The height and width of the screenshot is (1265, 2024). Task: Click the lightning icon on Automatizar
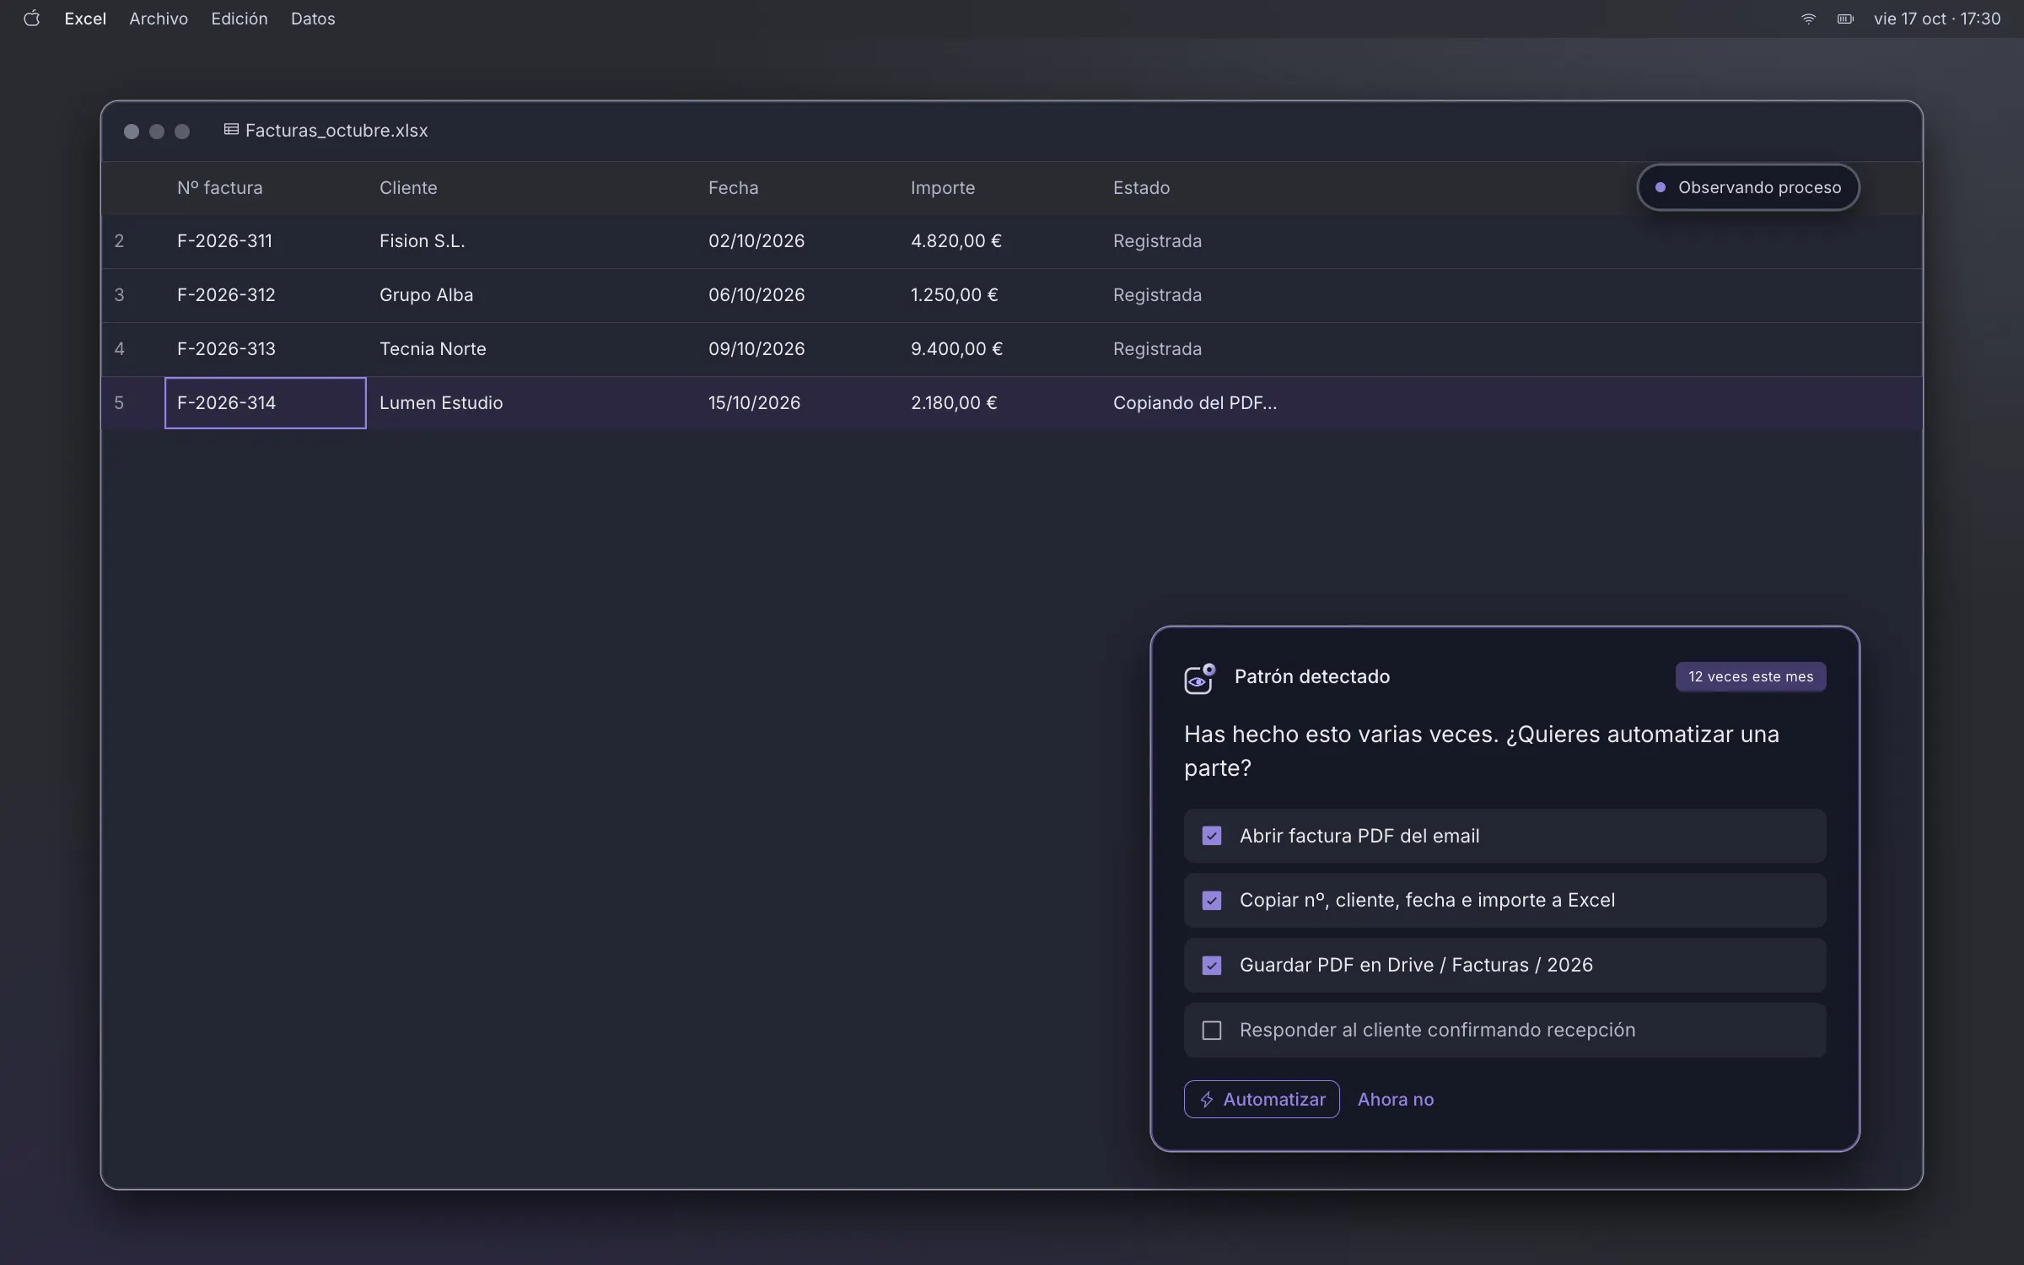(x=1207, y=1100)
